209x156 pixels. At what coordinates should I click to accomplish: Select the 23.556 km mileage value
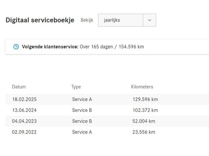pos(144,132)
